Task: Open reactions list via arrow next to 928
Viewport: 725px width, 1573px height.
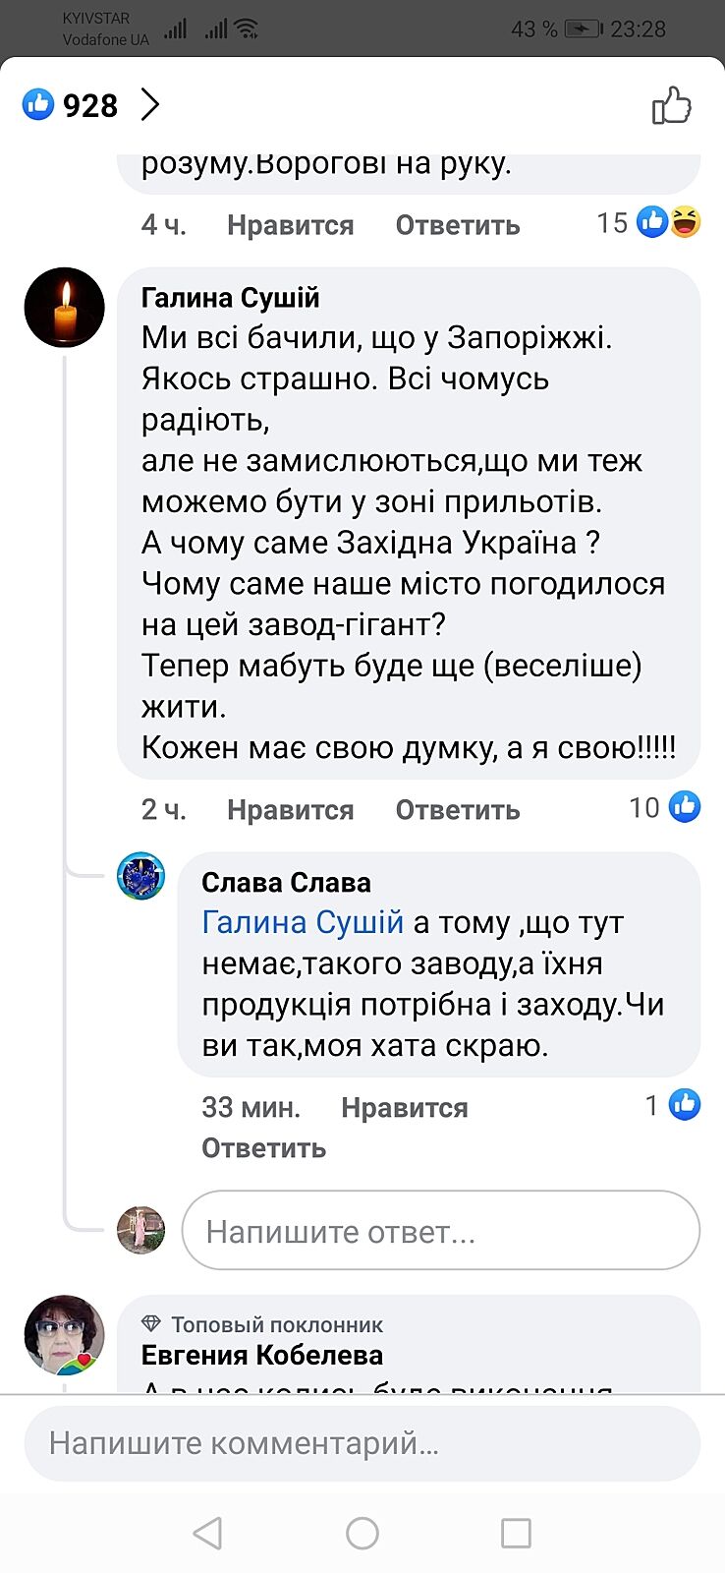Action: [149, 104]
